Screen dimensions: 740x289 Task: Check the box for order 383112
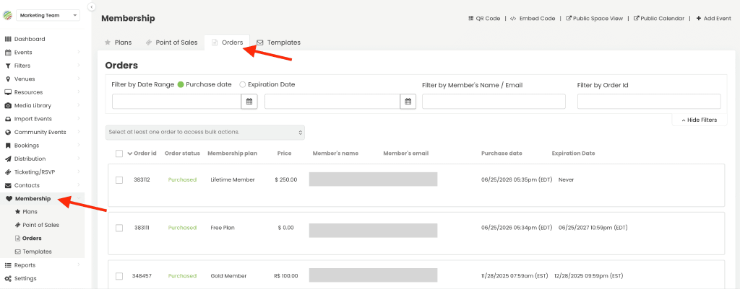pyautogui.click(x=119, y=179)
